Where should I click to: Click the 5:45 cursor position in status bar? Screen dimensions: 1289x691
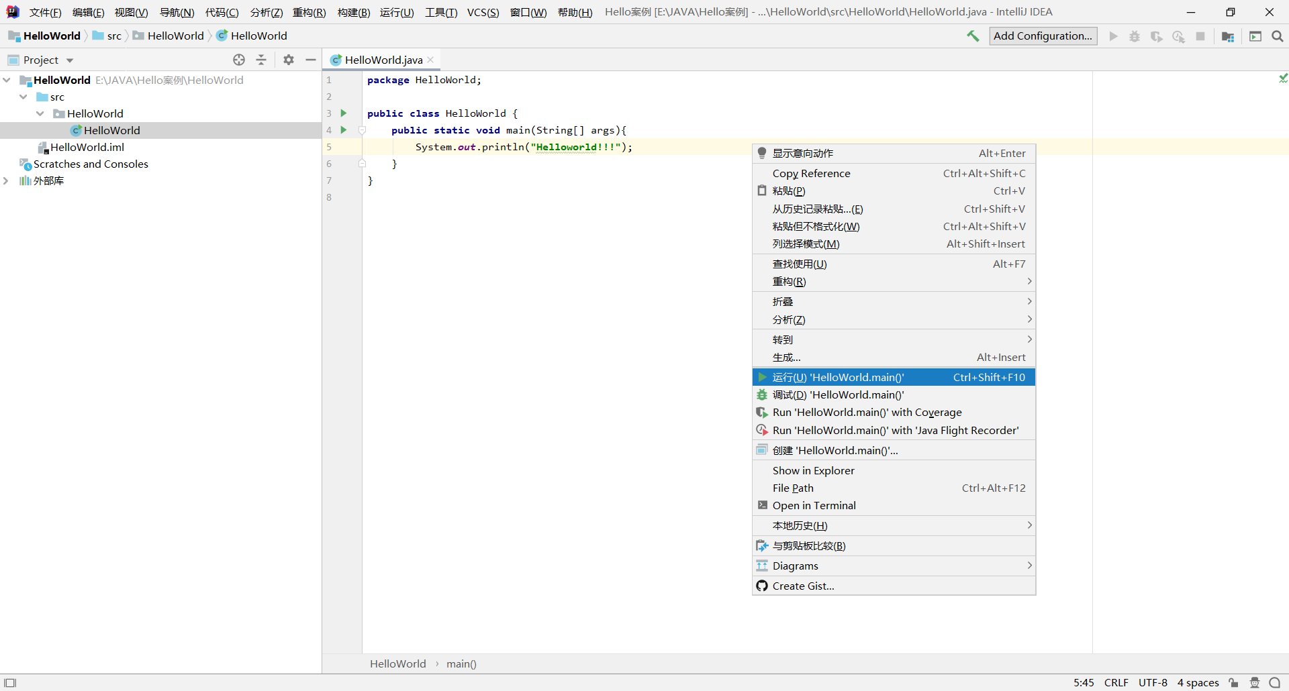coord(1084,682)
